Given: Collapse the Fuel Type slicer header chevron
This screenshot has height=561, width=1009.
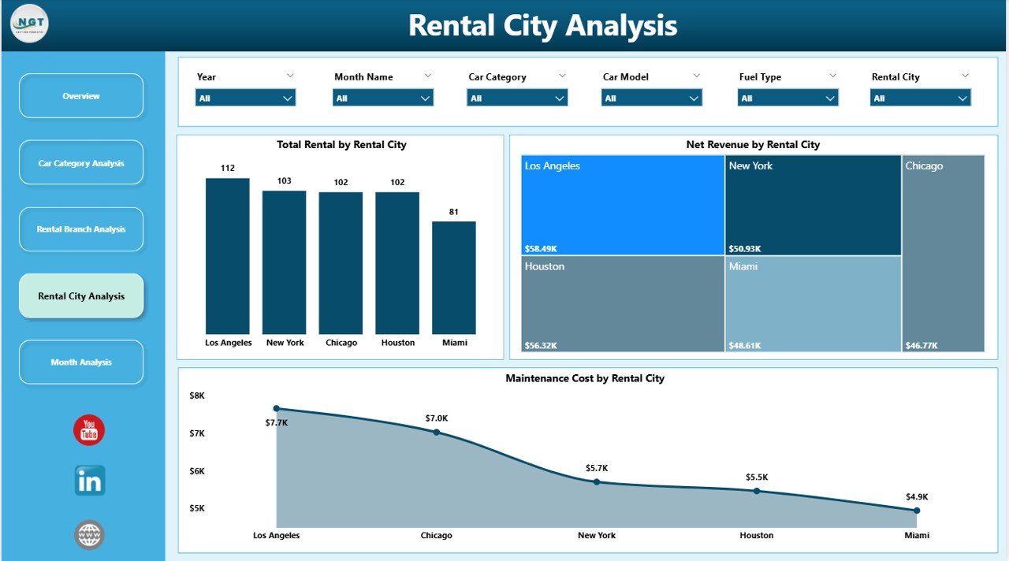Looking at the screenshot, I should (x=832, y=76).
